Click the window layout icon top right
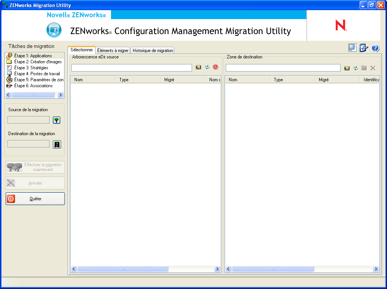Screen dimensions: 387x289 tap(352, 48)
